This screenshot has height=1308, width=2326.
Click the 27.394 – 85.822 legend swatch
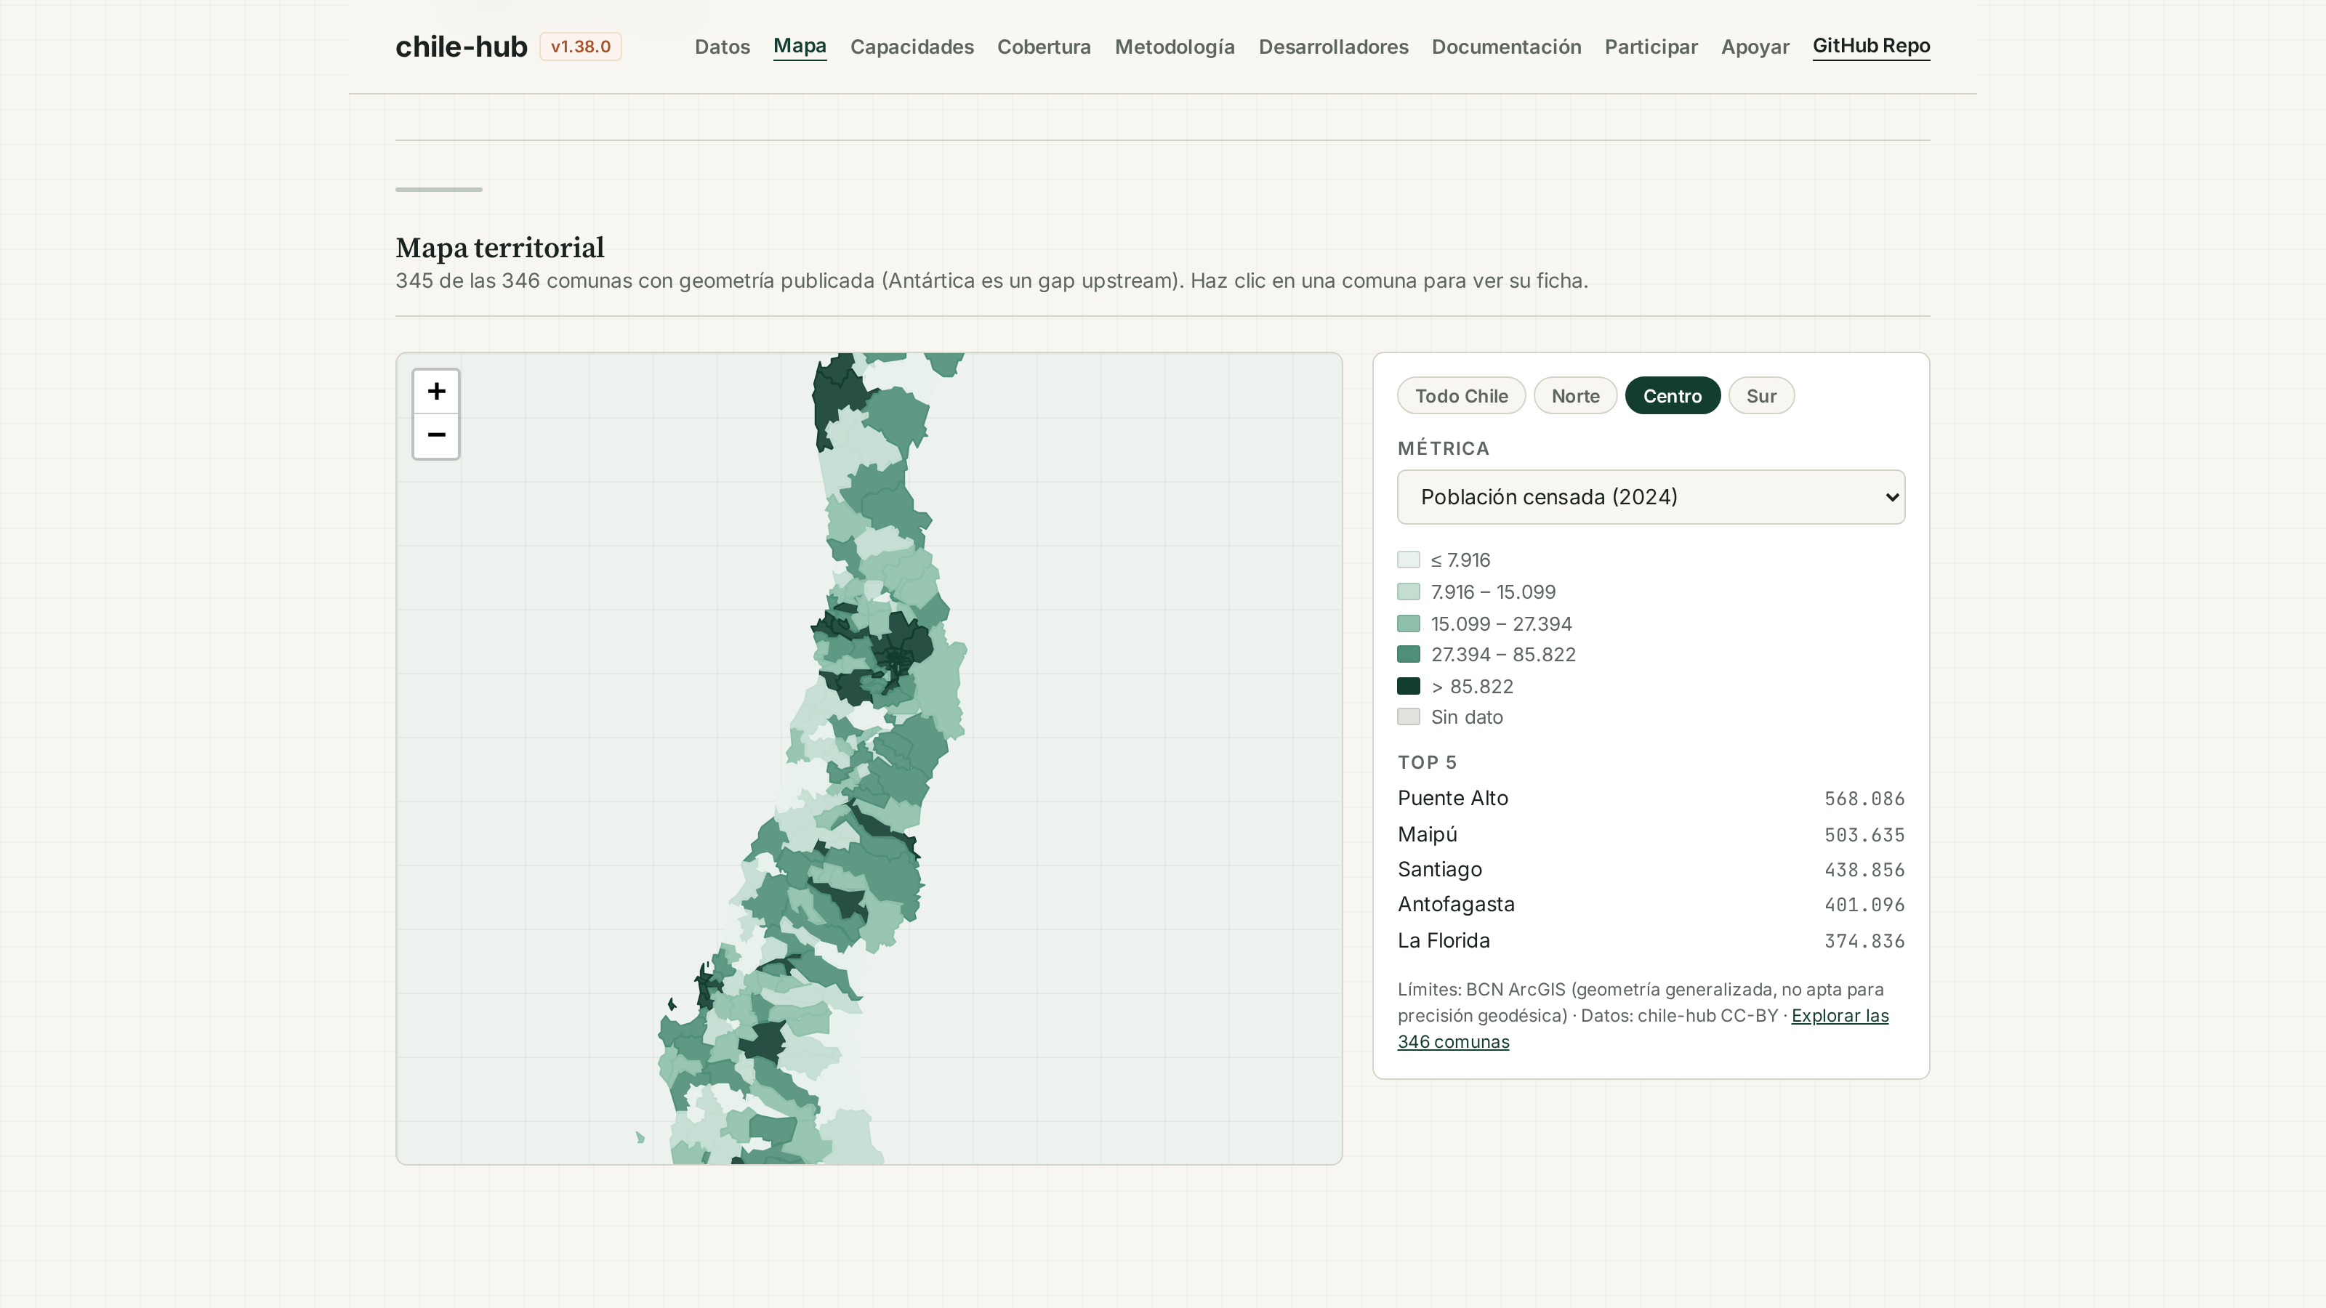(1408, 655)
